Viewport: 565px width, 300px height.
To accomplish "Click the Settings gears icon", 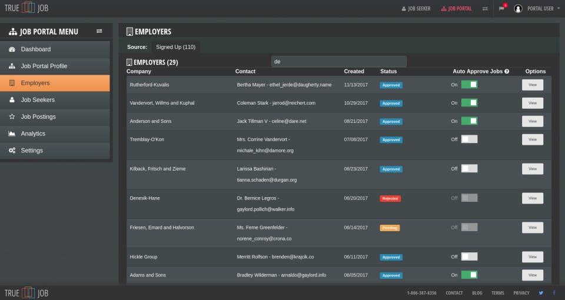I will point(12,151).
